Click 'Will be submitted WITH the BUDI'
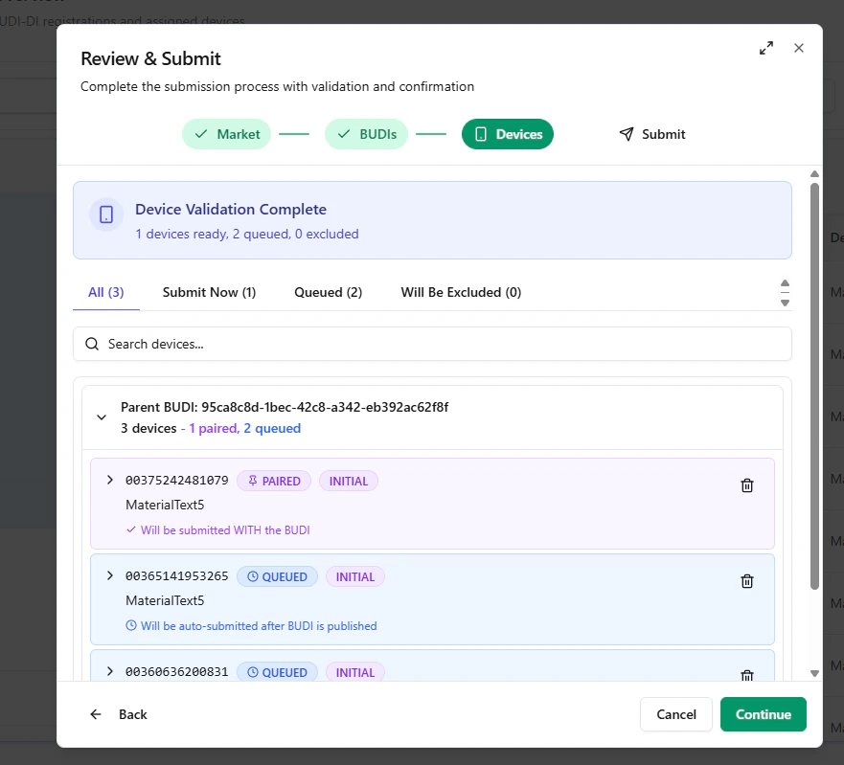Image resolution: width=844 pixels, height=765 pixels. click(x=225, y=529)
